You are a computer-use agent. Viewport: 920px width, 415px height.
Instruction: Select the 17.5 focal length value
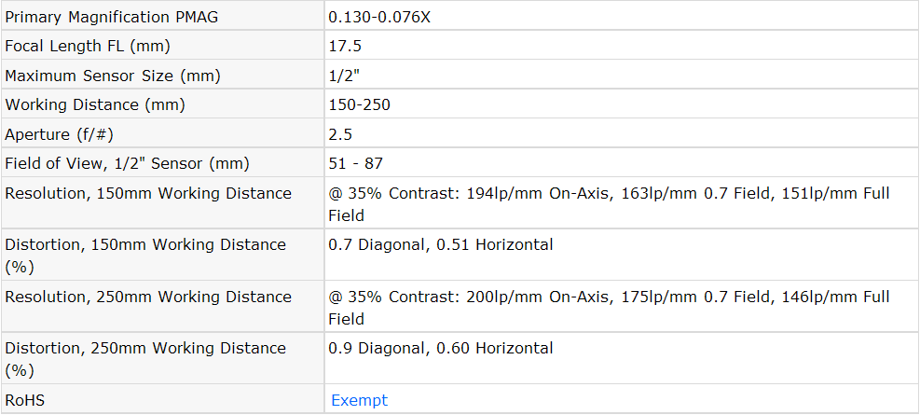pyautogui.click(x=345, y=46)
